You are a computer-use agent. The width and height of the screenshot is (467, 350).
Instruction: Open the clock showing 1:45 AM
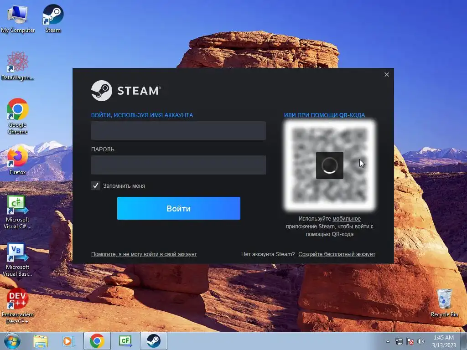pyautogui.click(x=444, y=341)
